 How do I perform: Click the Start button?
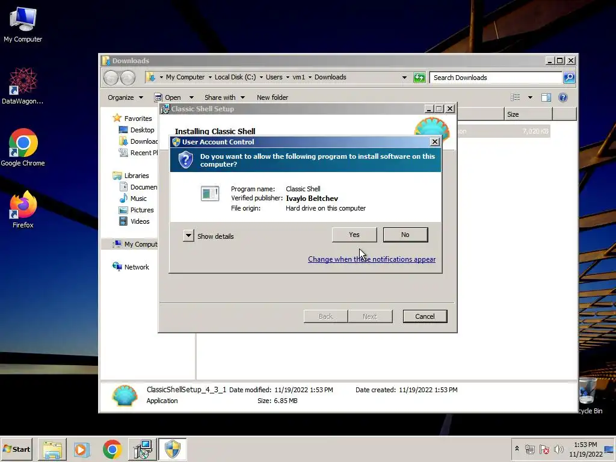16,449
